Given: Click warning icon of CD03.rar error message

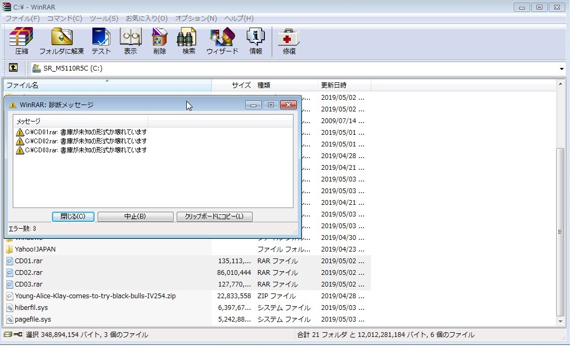Looking at the screenshot, I should 20,150.
